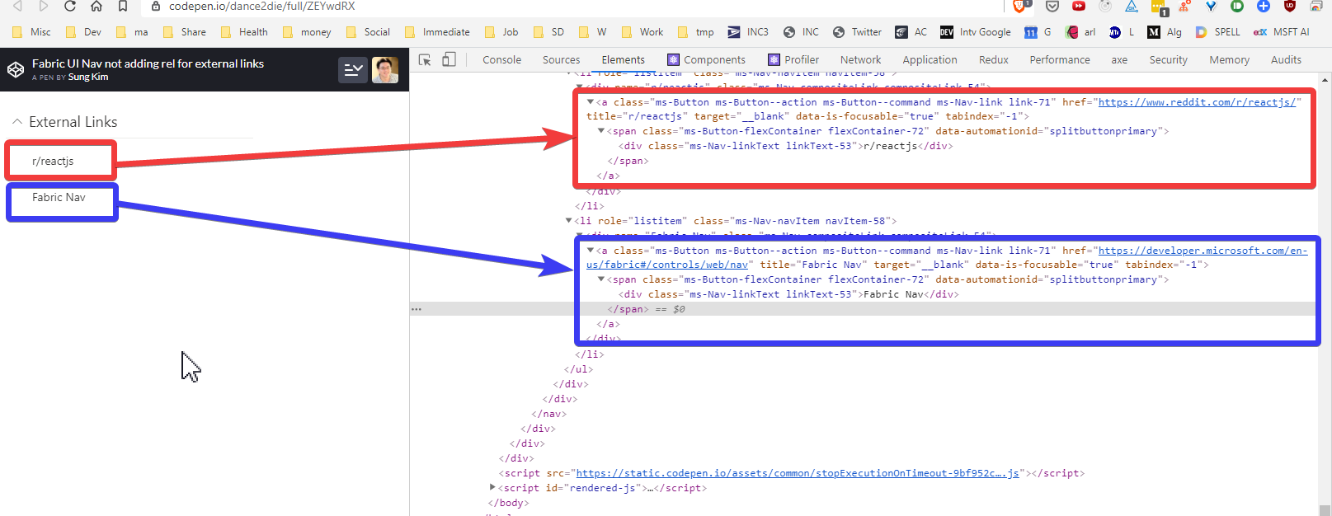Click the green circle extension icon
The width and height of the screenshot is (1332, 516).
tap(1236, 6)
